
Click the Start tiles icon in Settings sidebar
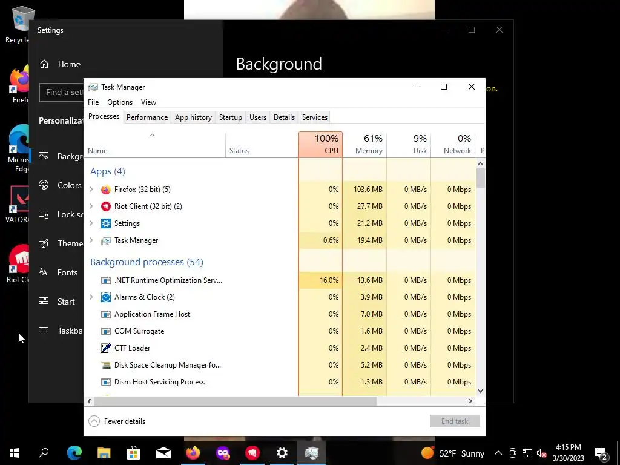[44, 301]
